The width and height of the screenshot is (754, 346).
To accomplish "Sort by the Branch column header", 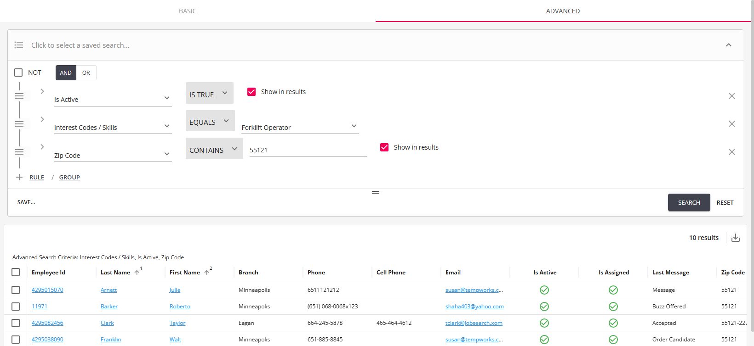I will [248, 273].
